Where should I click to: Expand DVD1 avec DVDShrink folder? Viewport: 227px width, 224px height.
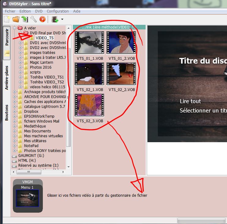[x=20, y=43]
